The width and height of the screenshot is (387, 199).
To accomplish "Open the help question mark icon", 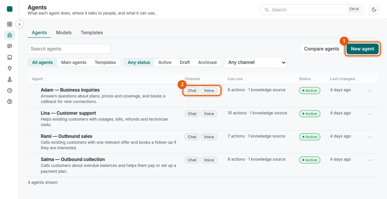I will click(x=10, y=102).
